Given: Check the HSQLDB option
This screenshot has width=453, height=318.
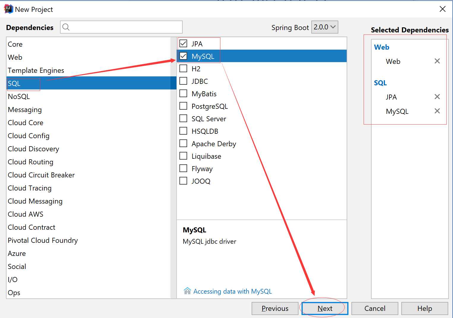Looking at the screenshot, I should (x=183, y=131).
